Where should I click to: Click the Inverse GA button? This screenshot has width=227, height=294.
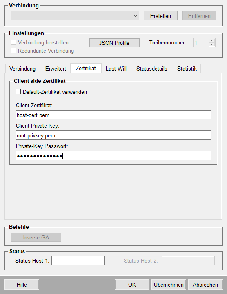(36, 237)
